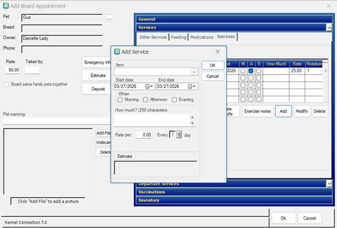
Task: Collapse the Services section header
Action: (x=329, y=27)
